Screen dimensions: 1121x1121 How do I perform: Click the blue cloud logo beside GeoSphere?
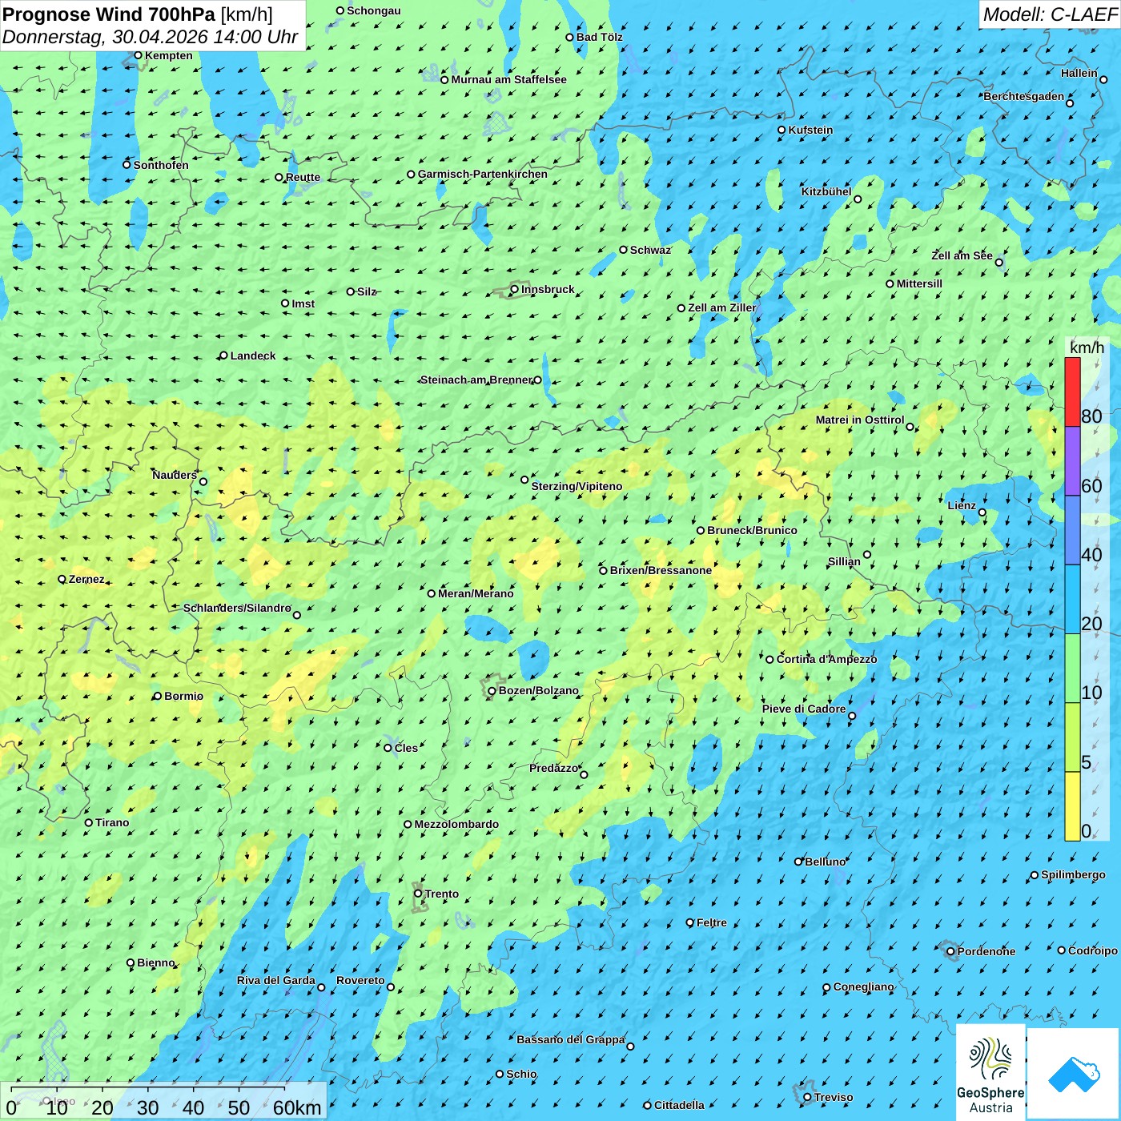1073,1074
